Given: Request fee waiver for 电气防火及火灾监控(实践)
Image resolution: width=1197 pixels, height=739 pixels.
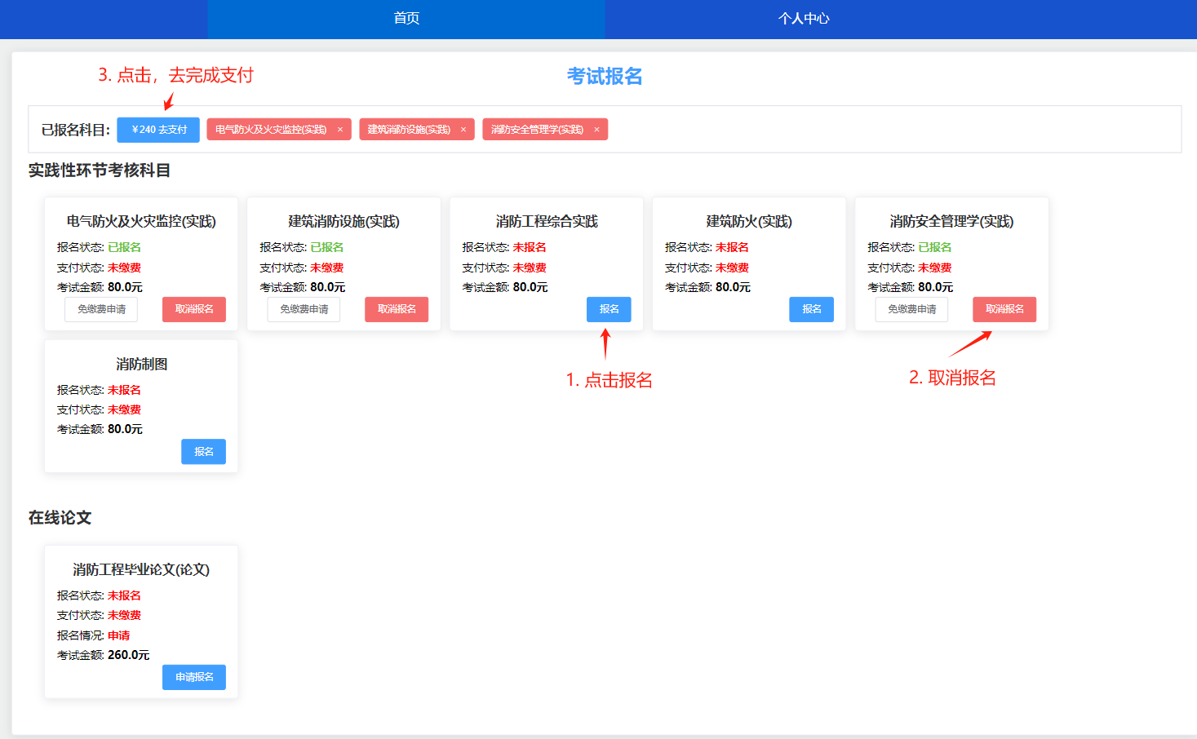Looking at the screenshot, I should coord(101,309).
